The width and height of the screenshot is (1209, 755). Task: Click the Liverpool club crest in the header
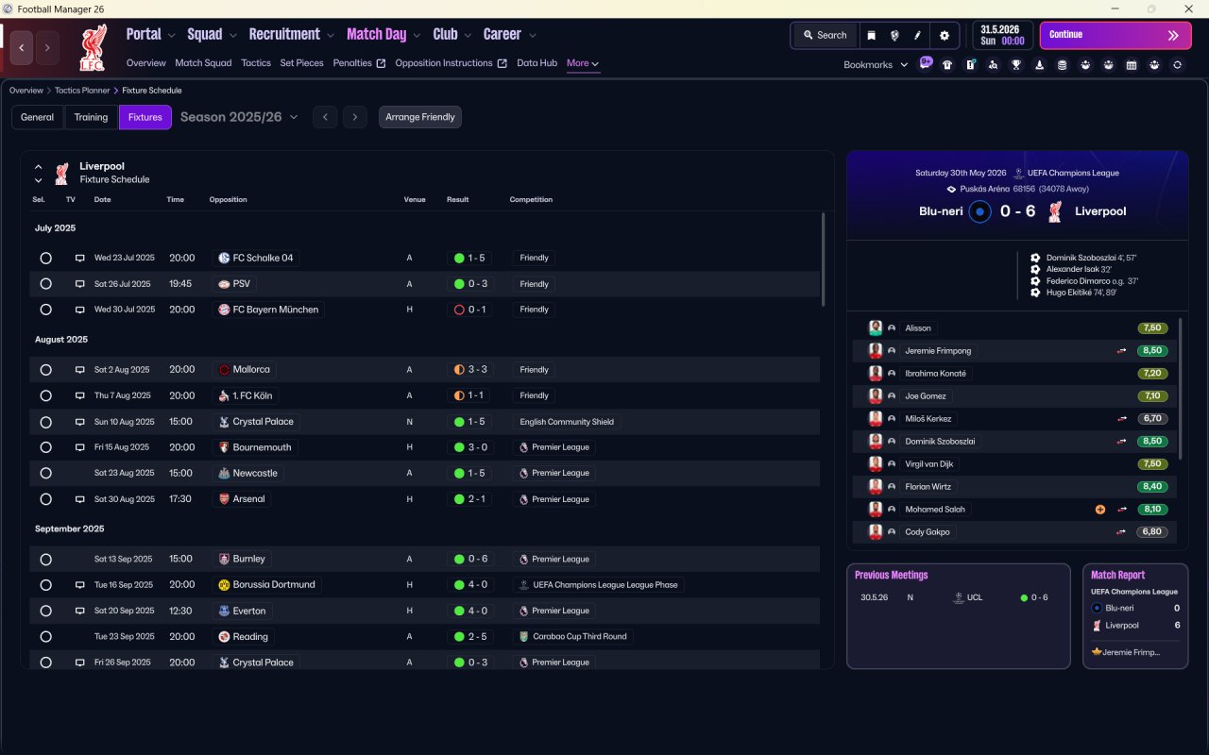coord(94,47)
